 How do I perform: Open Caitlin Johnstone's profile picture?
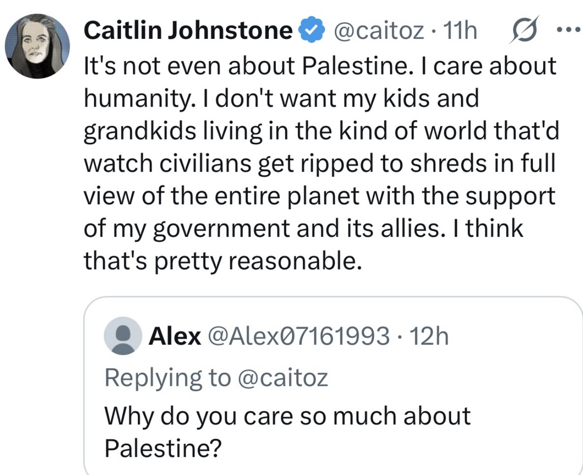coord(38,46)
